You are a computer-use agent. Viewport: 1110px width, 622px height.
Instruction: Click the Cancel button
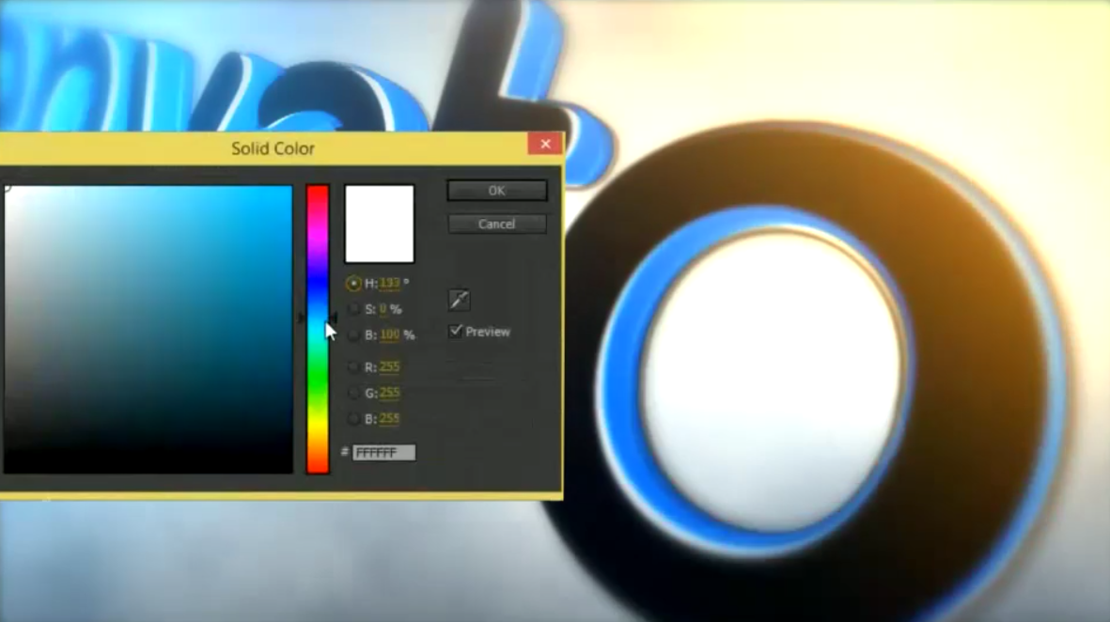click(497, 225)
